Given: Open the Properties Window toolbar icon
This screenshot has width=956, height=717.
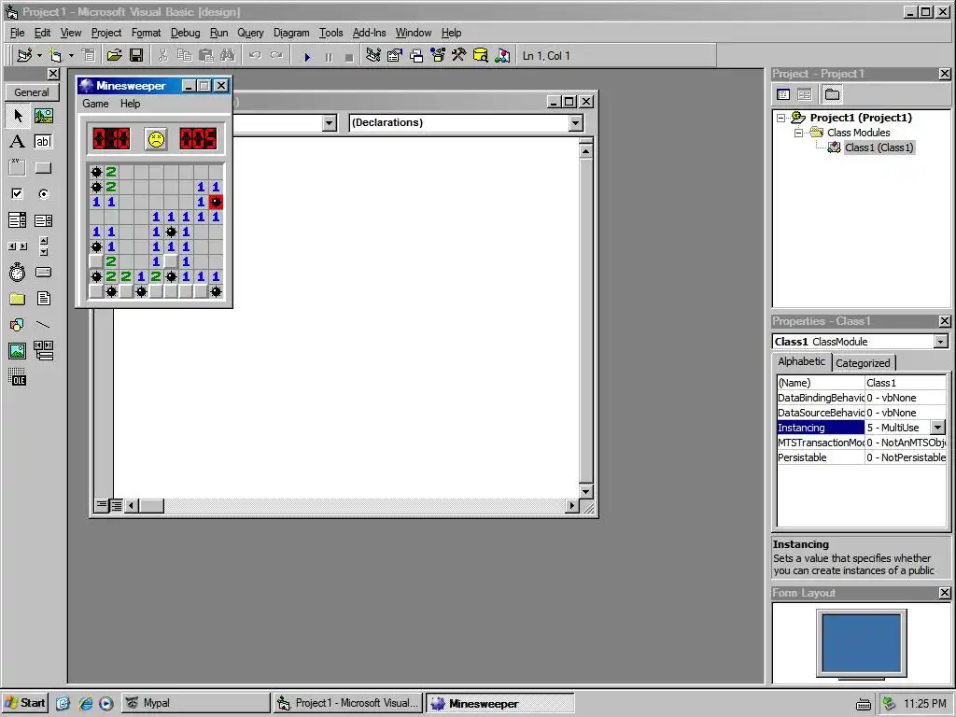Looking at the screenshot, I should click(x=395, y=55).
